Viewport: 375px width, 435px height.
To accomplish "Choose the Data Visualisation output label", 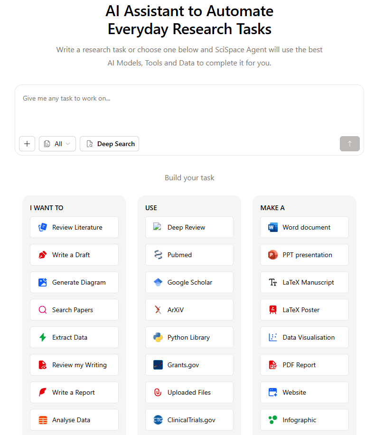I will coord(309,337).
